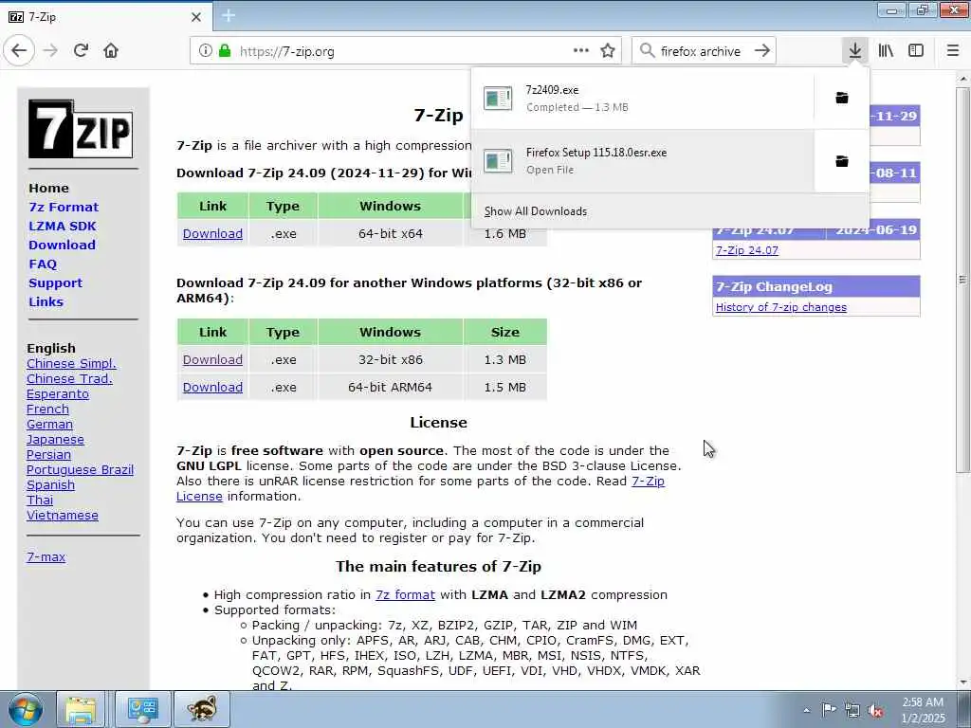Open containing folder for Firefox Setup file
Image resolution: width=971 pixels, height=728 pixels.
click(x=842, y=161)
